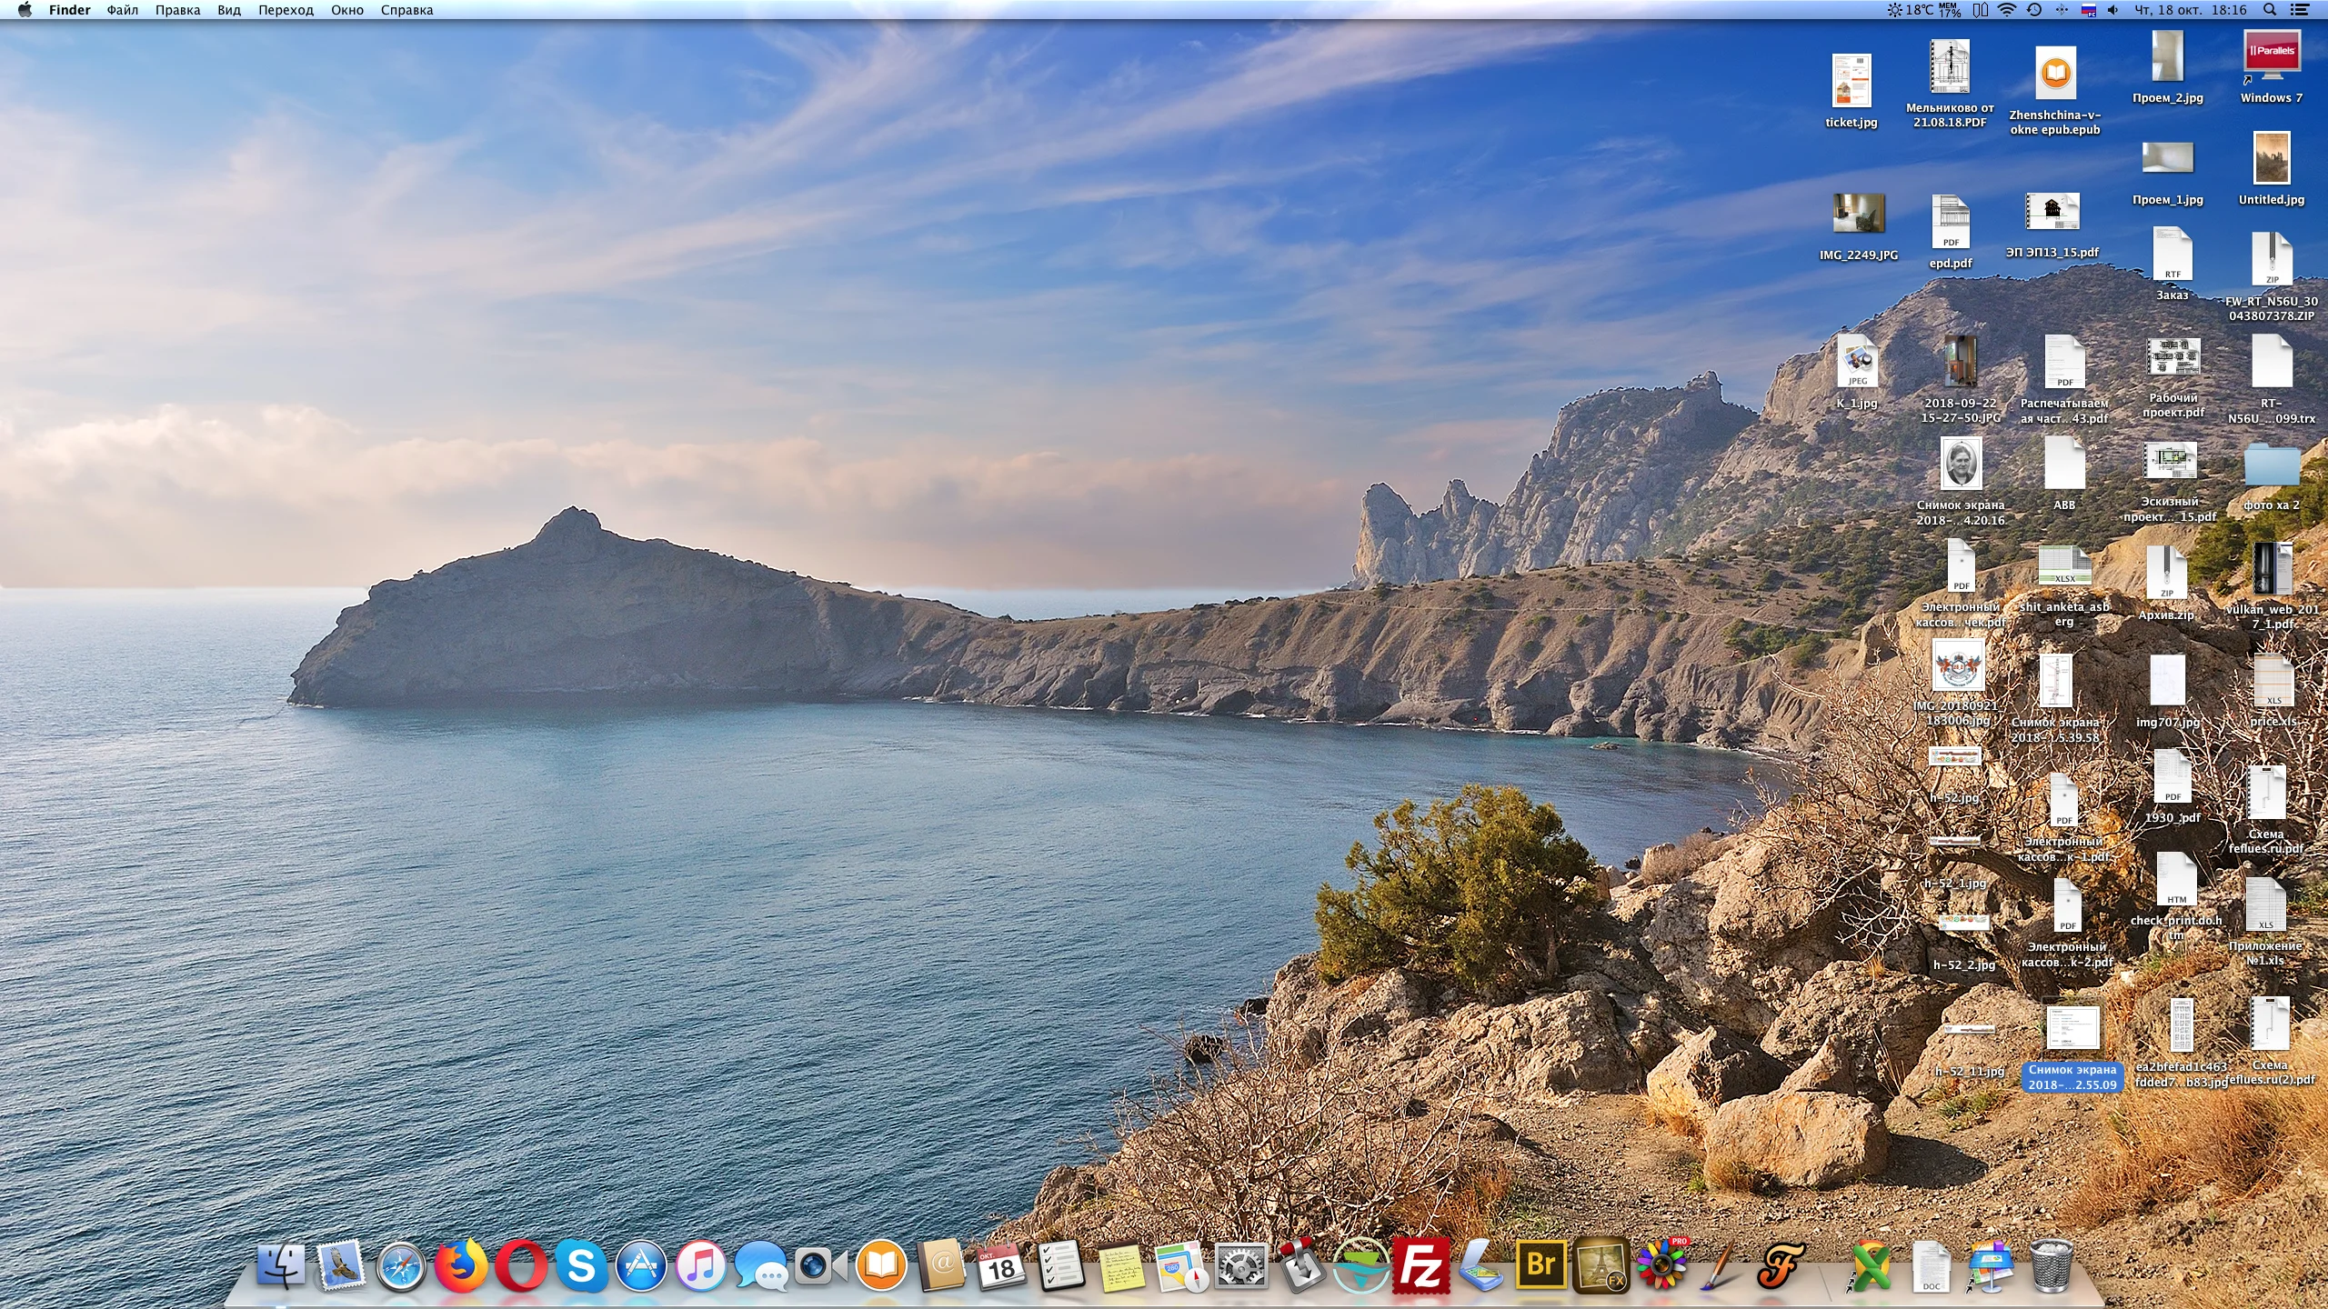Launch Safari from the Dock
This screenshot has height=1309, width=2328.
click(x=401, y=1264)
